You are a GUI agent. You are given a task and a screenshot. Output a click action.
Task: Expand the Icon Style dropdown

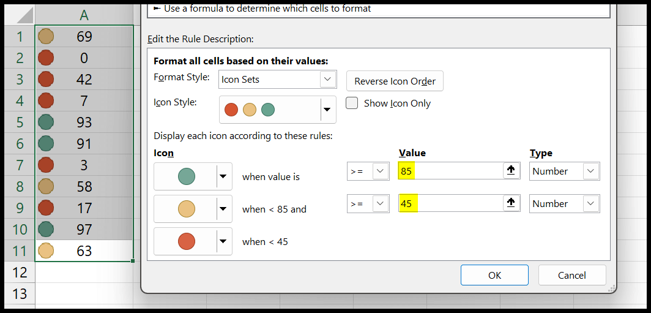point(327,110)
